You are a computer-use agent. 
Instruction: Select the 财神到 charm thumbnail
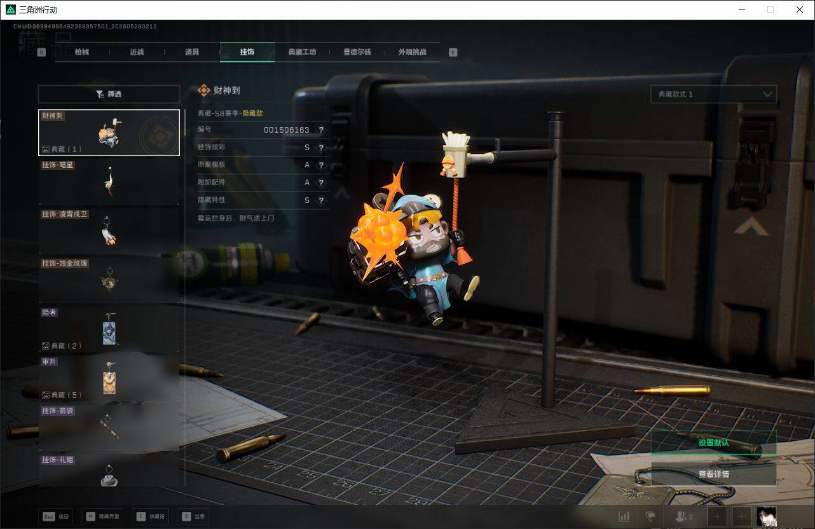[x=109, y=132]
